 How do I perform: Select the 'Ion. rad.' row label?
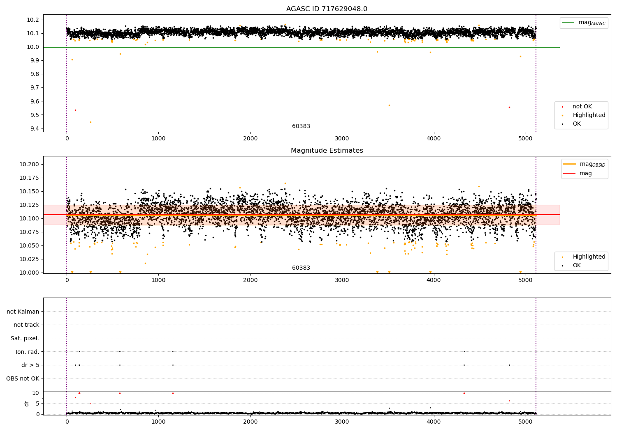pyautogui.click(x=28, y=352)
